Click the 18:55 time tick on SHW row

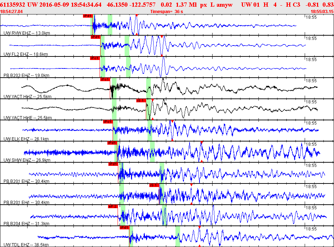pos(311,144)
